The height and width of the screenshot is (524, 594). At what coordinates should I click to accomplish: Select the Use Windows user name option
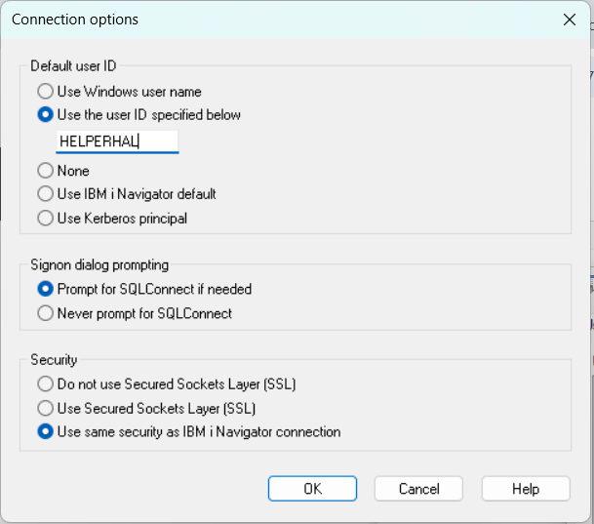point(45,92)
